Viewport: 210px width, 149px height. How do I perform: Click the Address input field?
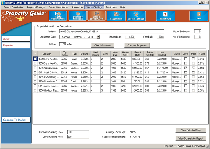(112, 32)
